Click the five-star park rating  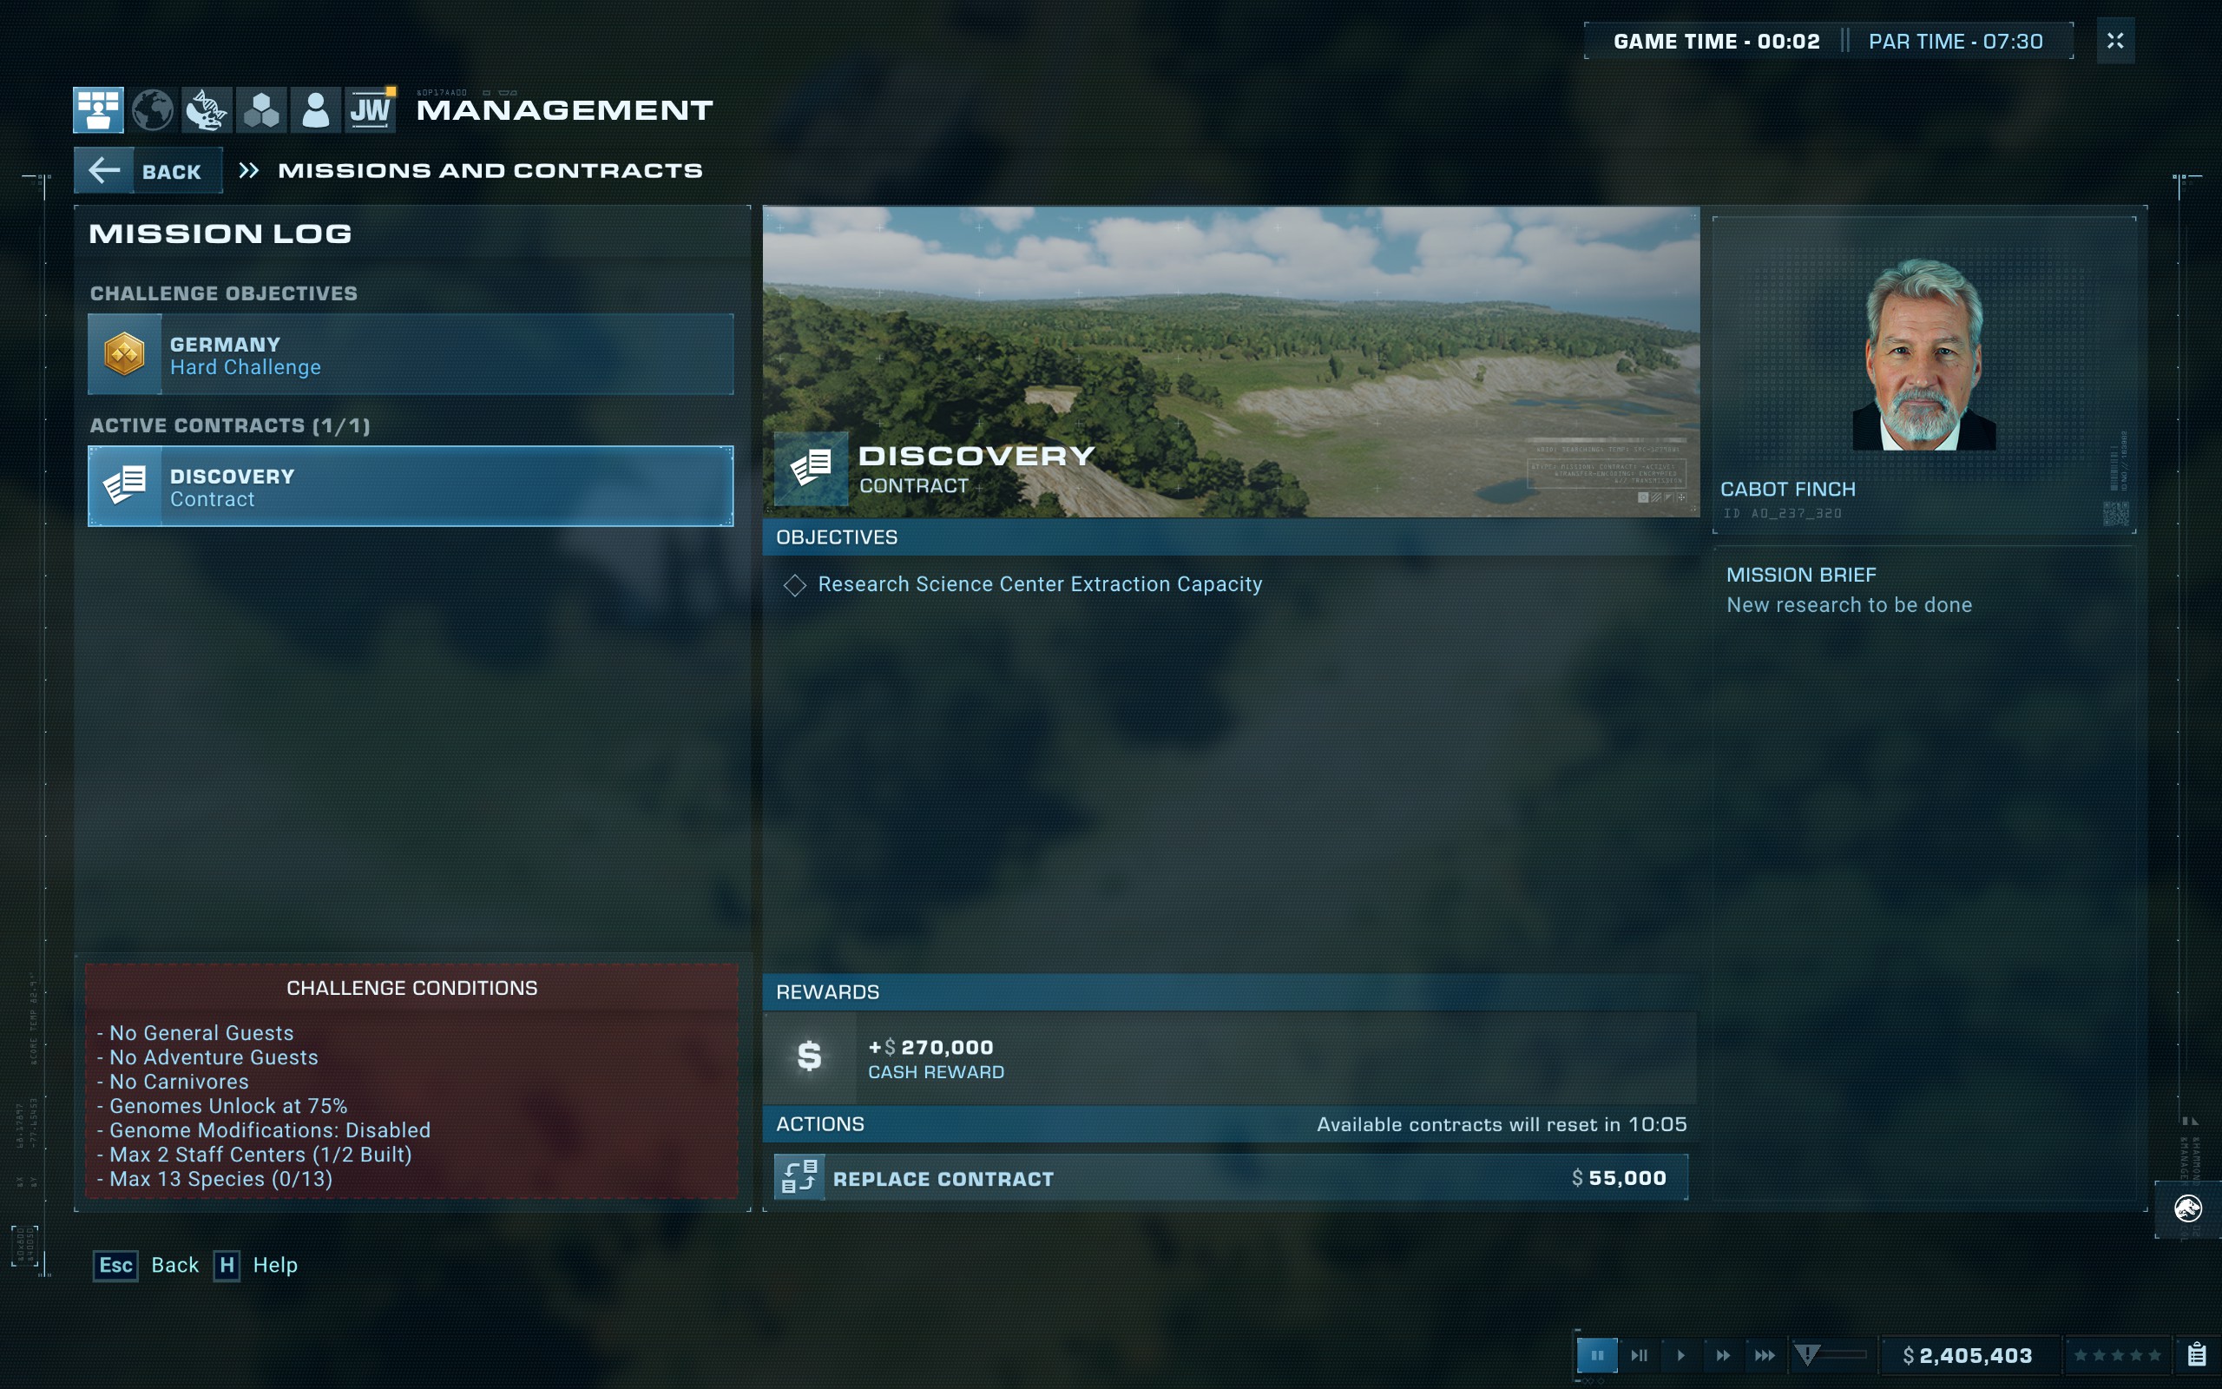point(2117,1355)
